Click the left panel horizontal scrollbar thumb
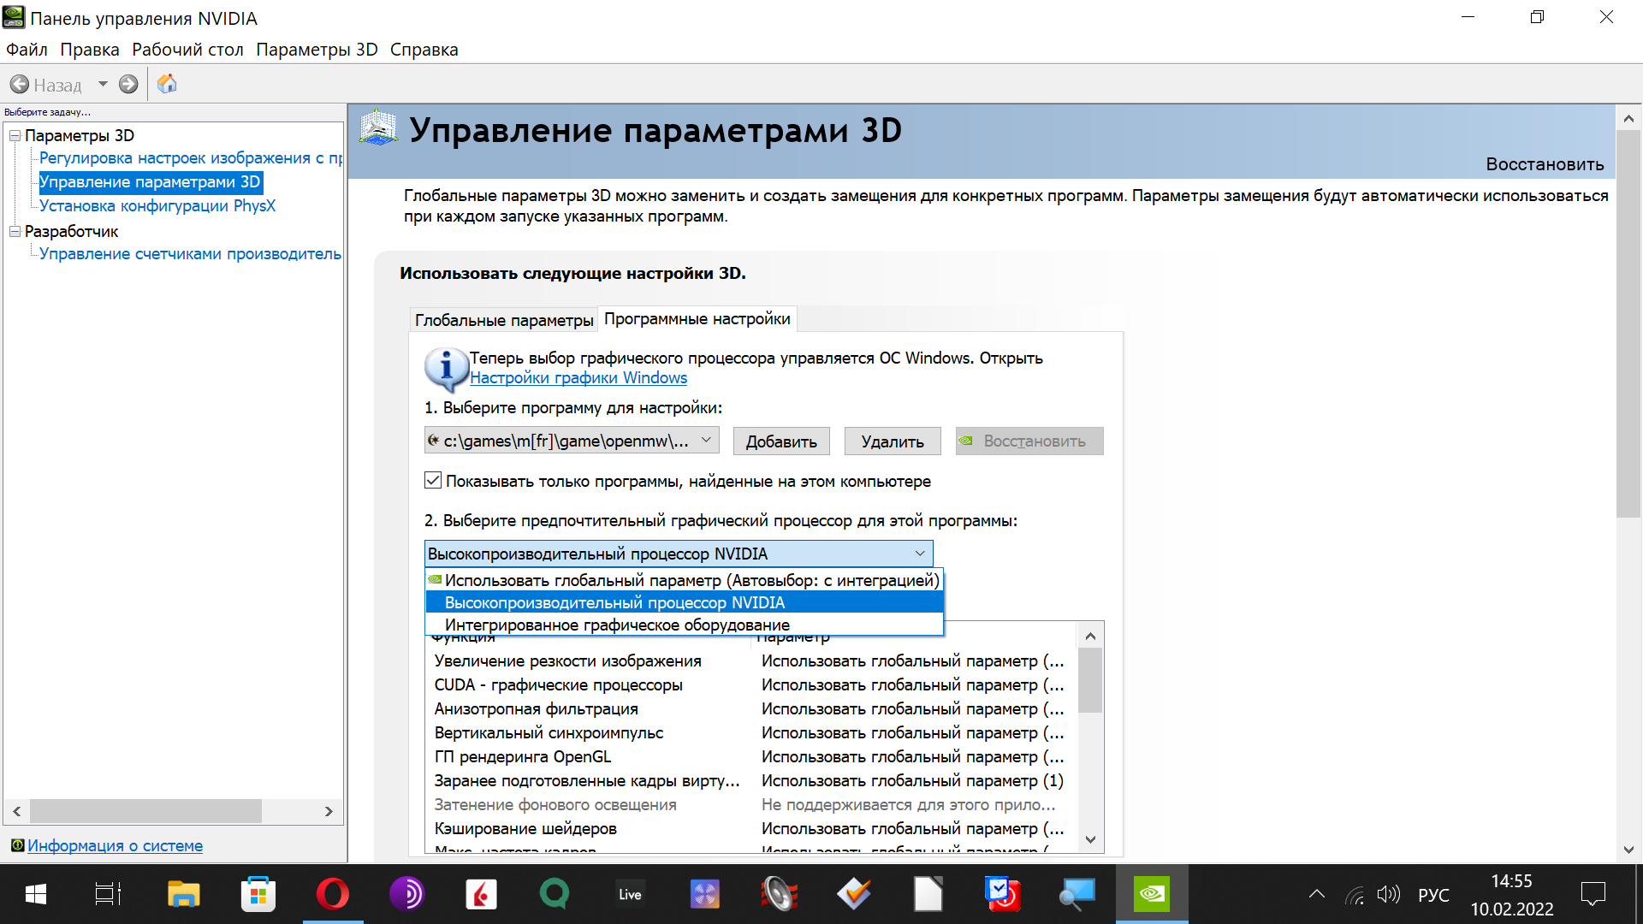Viewport: 1643px width, 924px height. pyautogui.click(x=145, y=811)
